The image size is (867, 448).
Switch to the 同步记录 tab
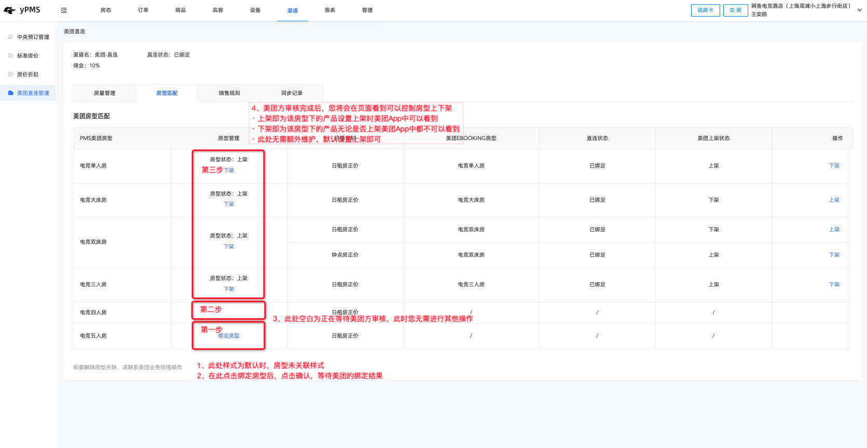(x=292, y=93)
